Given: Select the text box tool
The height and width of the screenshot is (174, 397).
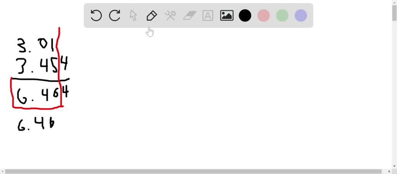Looking at the screenshot, I should pyautogui.click(x=208, y=15).
